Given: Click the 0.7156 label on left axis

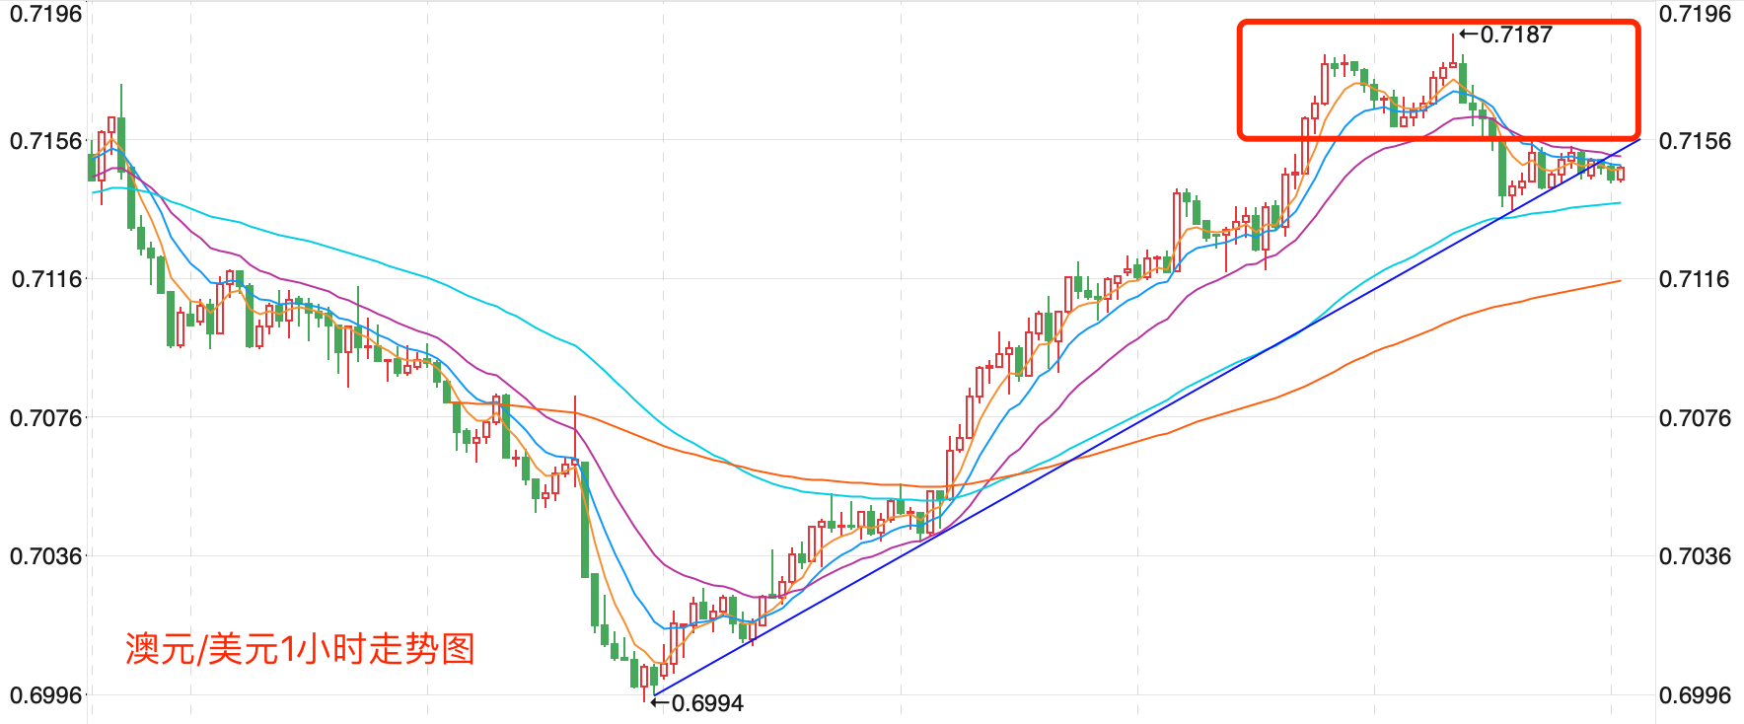Looking at the screenshot, I should coord(45,141).
